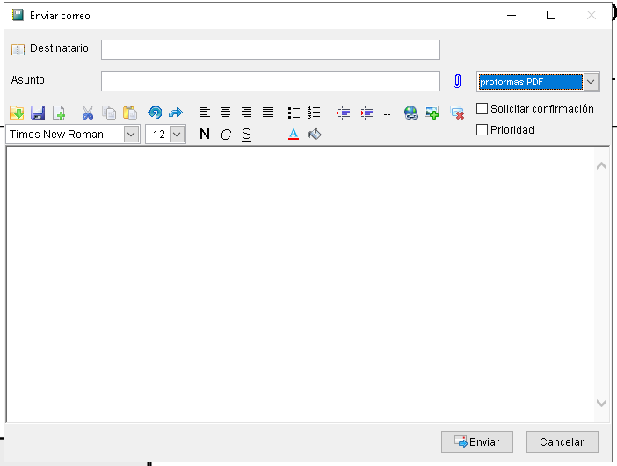Focus the Asunto input field

271,81
